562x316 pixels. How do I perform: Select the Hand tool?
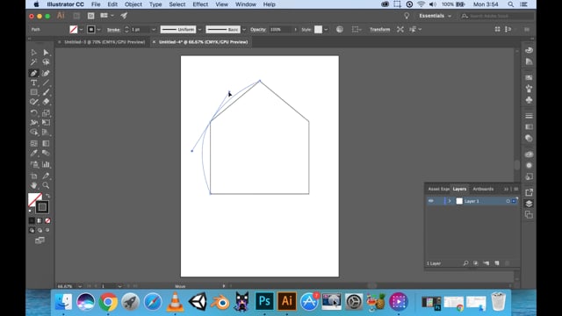click(33, 185)
